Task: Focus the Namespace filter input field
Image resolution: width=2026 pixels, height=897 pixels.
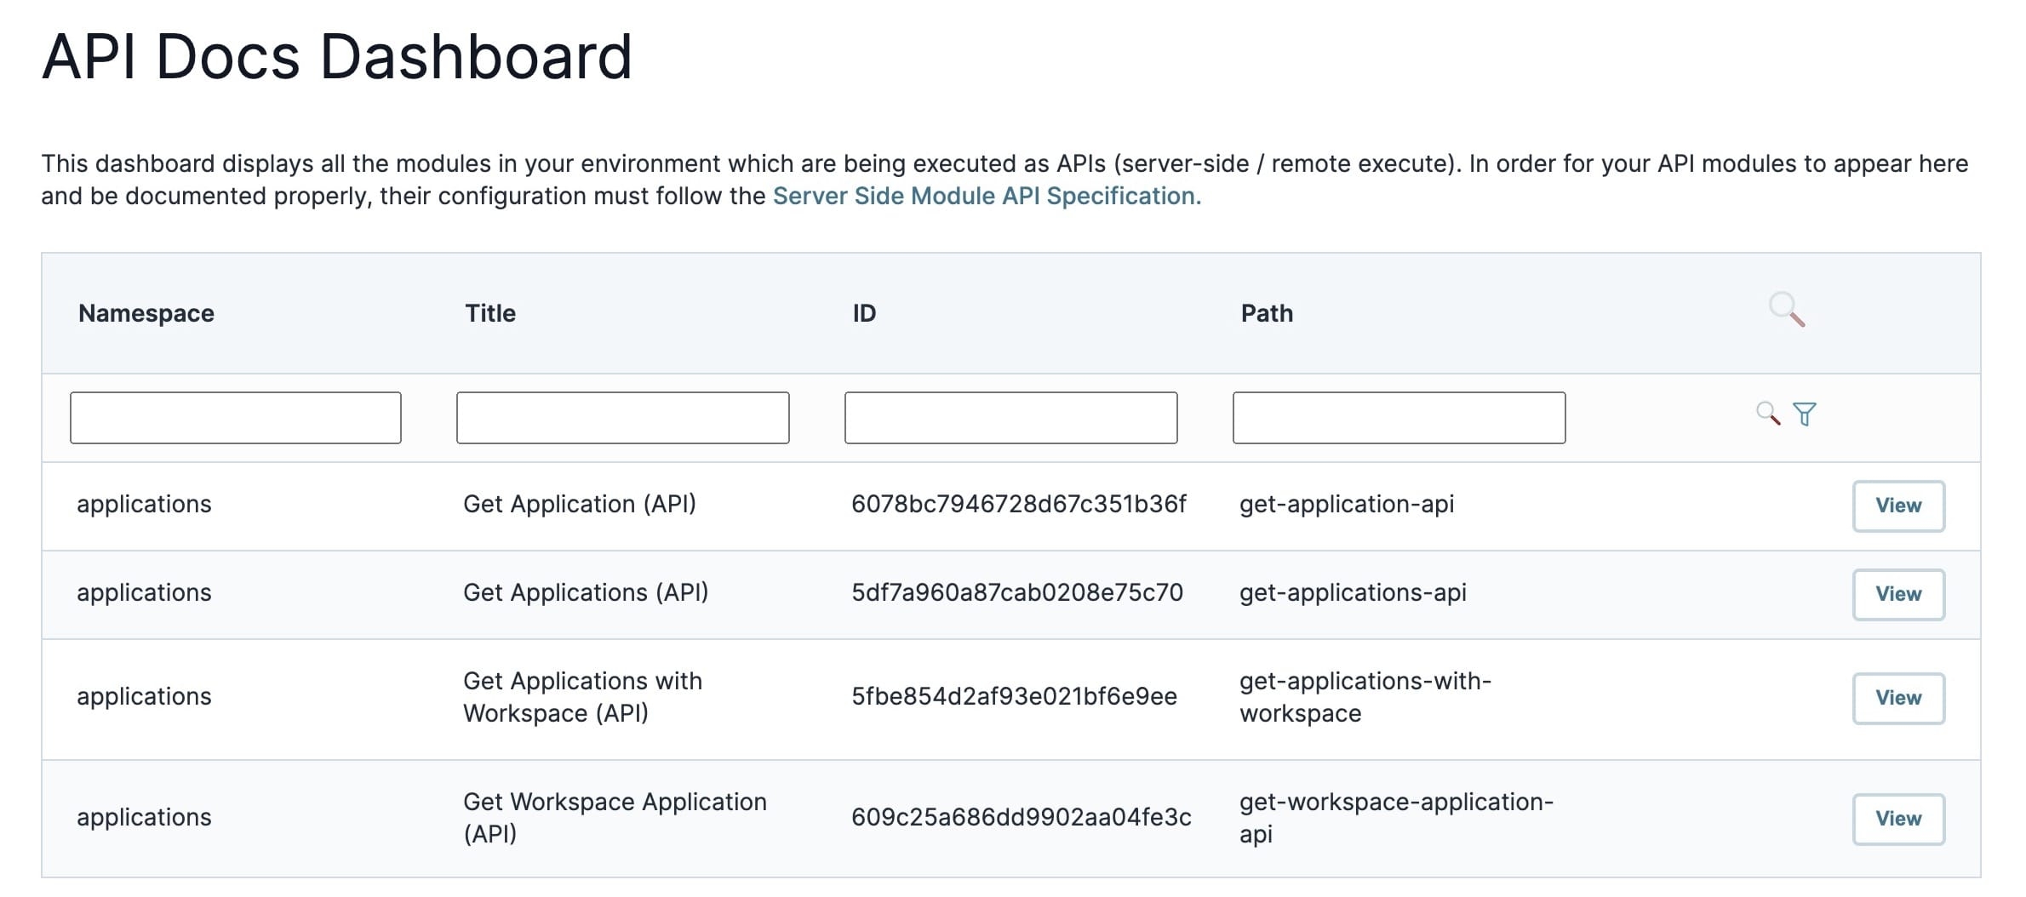Action: [x=236, y=418]
